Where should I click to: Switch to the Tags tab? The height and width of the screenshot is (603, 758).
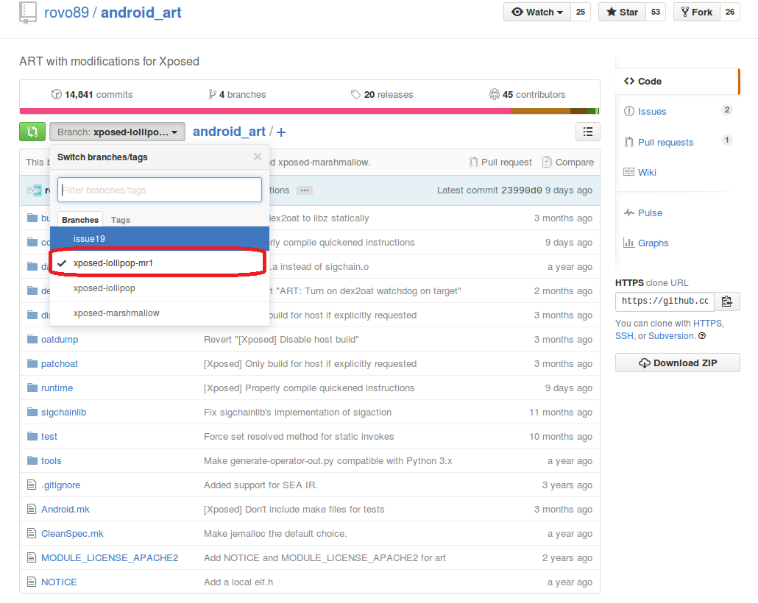[121, 220]
